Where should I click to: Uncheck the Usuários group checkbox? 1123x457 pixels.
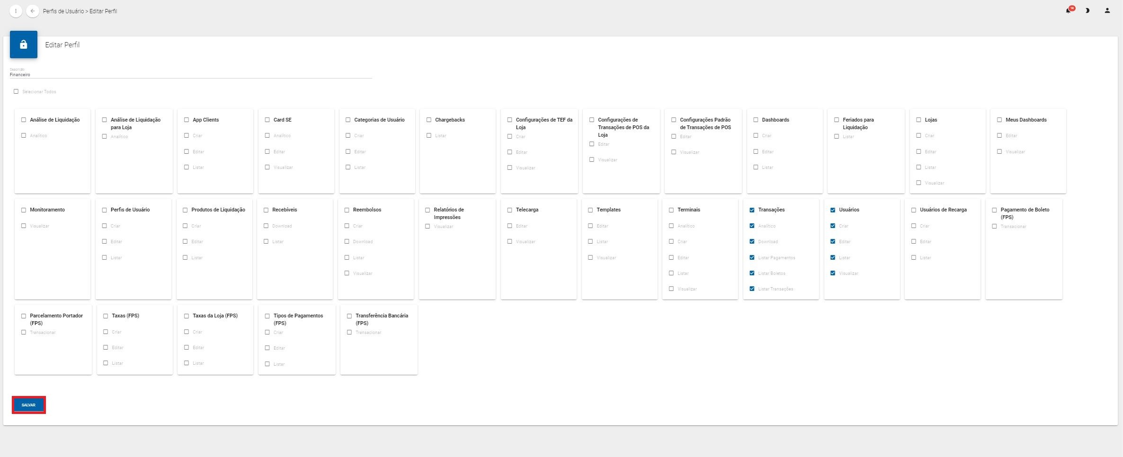click(x=833, y=210)
